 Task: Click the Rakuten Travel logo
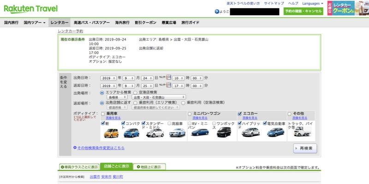click(x=30, y=9)
